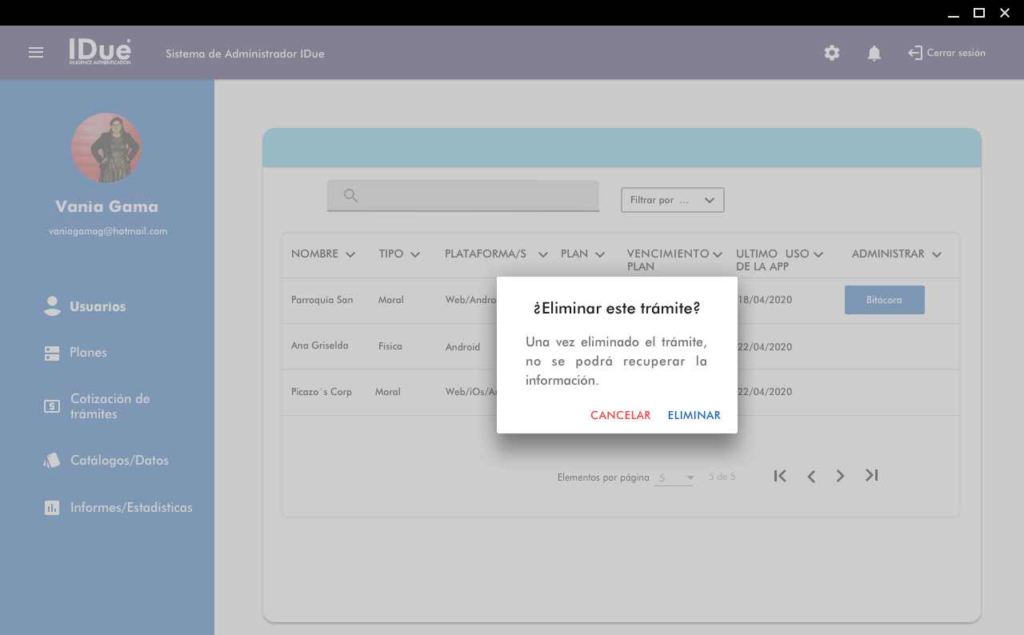The height and width of the screenshot is (635, 1024).
Task: Go to the next page arrow
Action: pyautogui.click(x=840, y=477)
